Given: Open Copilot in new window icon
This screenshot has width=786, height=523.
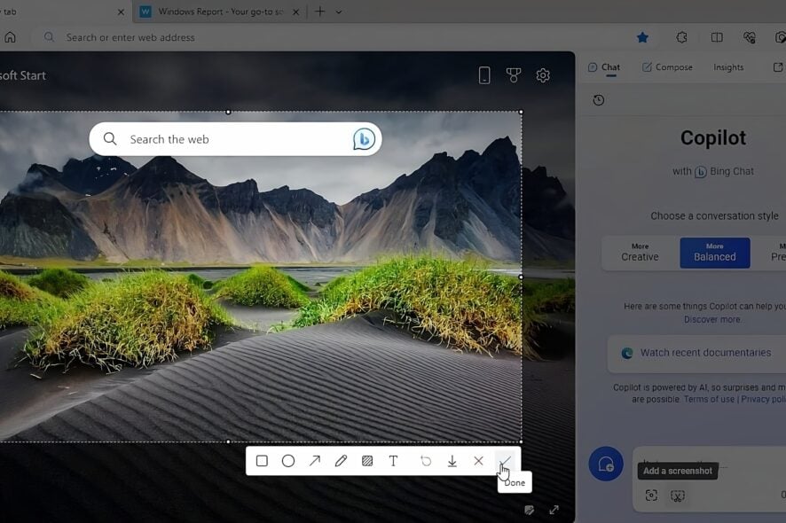Looking at the screenshot, I should tap(778, 67).
